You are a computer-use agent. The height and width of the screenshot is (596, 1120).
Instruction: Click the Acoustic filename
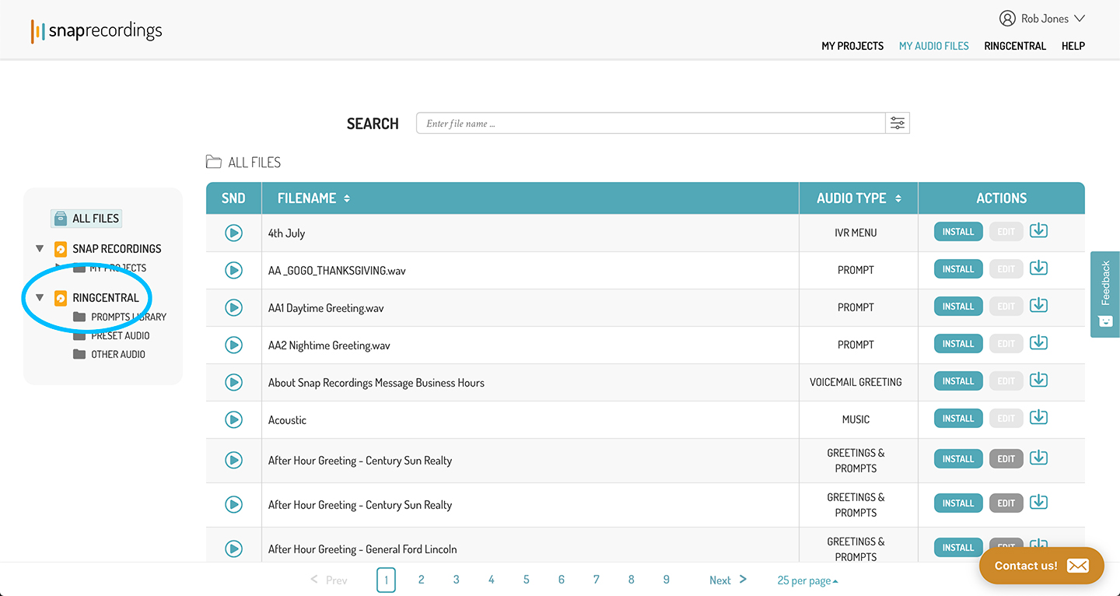287,420
